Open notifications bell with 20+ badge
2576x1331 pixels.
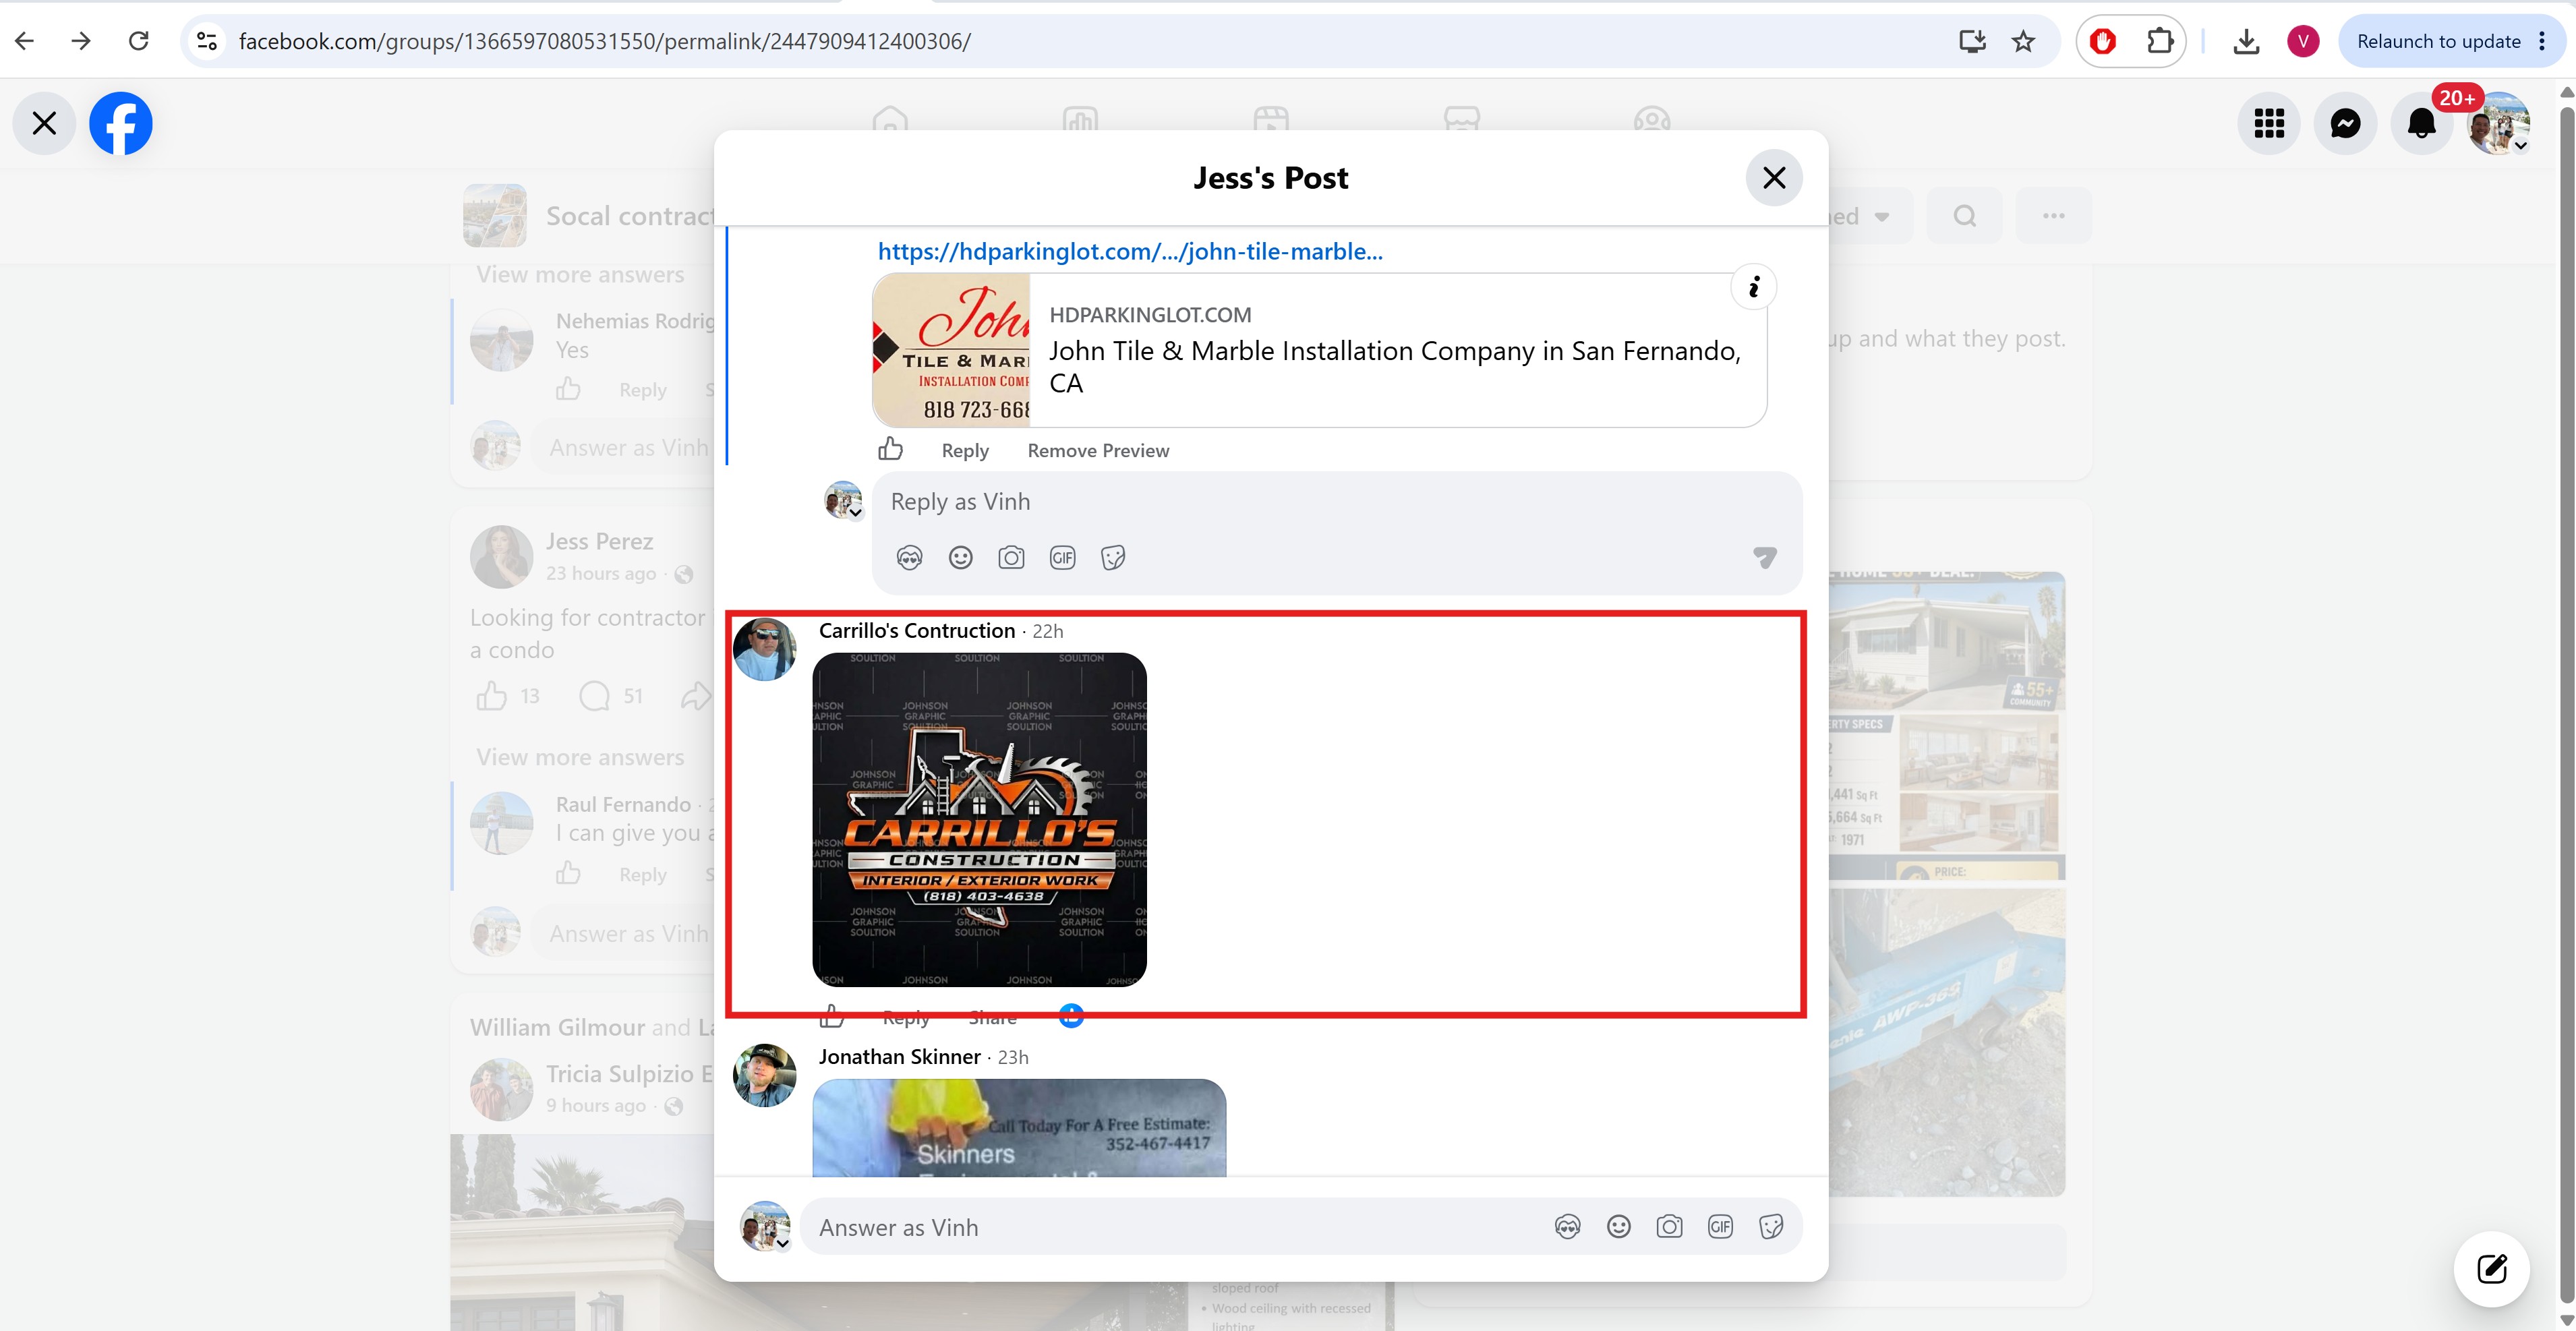coord(2421,124)
